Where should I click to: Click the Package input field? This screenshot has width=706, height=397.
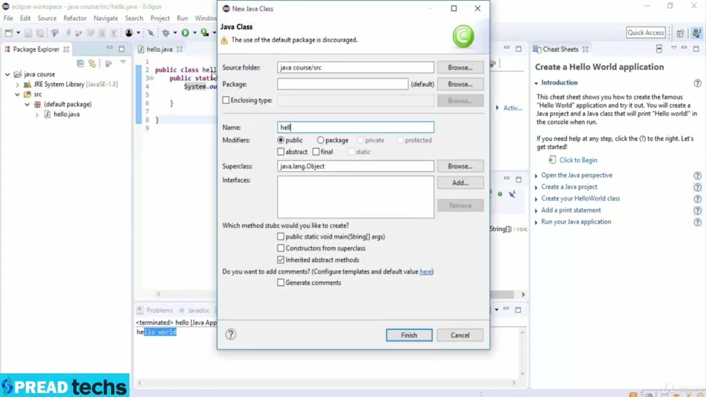pos(343,84)
